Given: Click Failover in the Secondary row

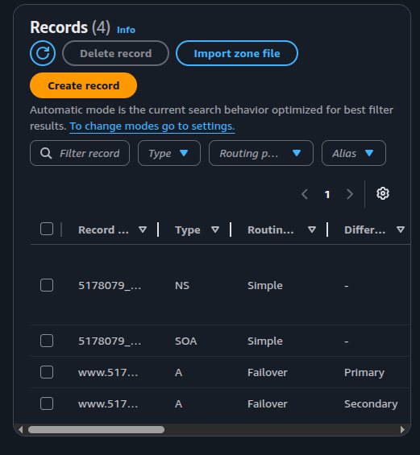Looking at the screenshot, I should click(267, 404).
